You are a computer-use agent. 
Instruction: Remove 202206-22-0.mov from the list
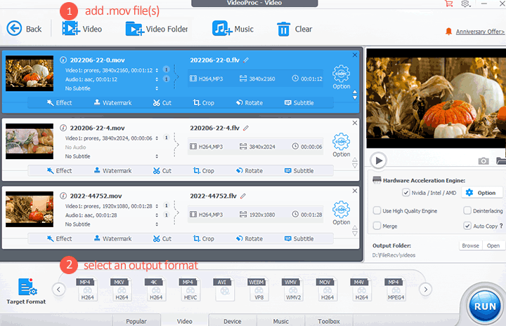coord(355,55)
